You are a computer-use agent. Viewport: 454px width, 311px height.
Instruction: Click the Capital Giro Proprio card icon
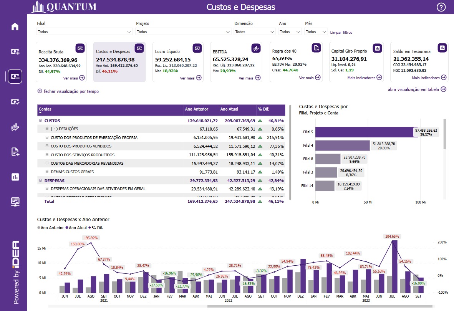tap(377, 48)
